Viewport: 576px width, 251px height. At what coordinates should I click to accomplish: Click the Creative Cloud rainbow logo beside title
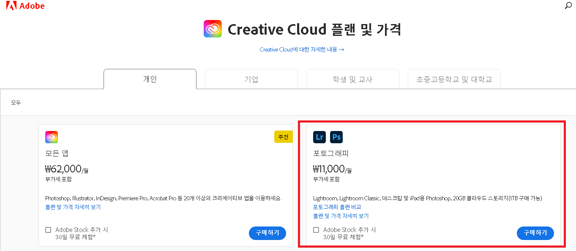(x=213, y=29)
